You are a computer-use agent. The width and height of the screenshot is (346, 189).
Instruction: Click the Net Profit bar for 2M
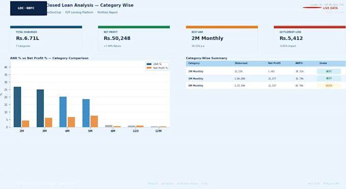point(25,124)
